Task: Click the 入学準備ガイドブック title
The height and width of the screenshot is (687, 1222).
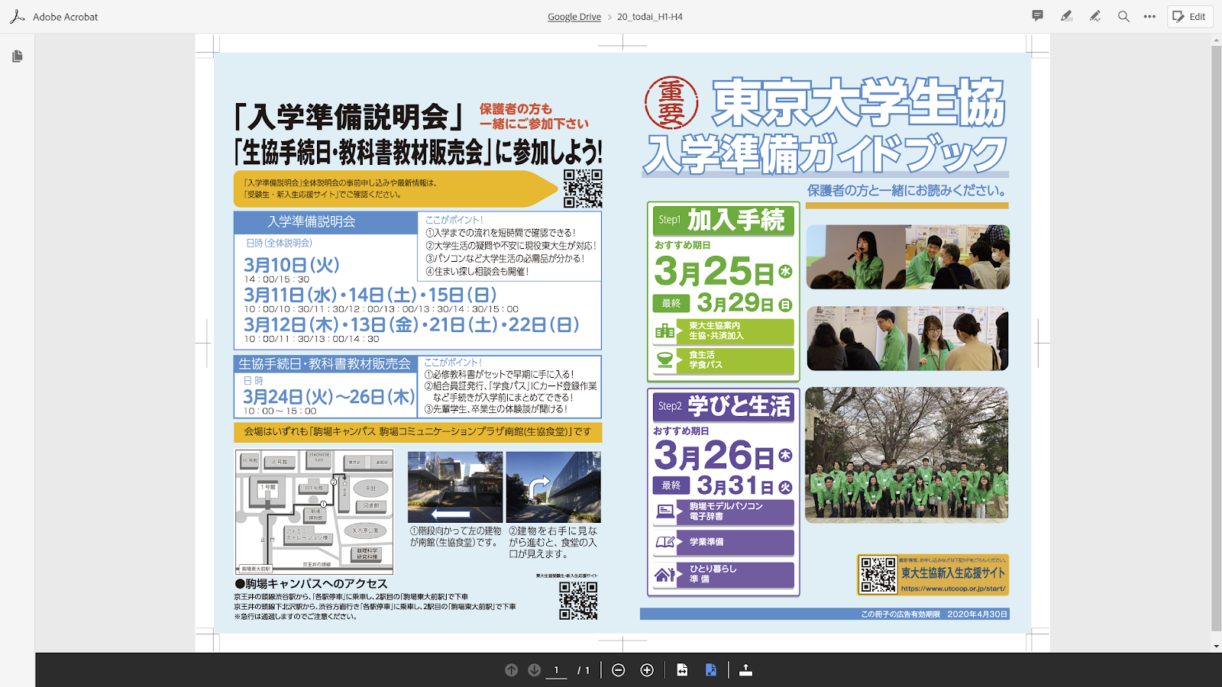Action: [x=825, y=154]
